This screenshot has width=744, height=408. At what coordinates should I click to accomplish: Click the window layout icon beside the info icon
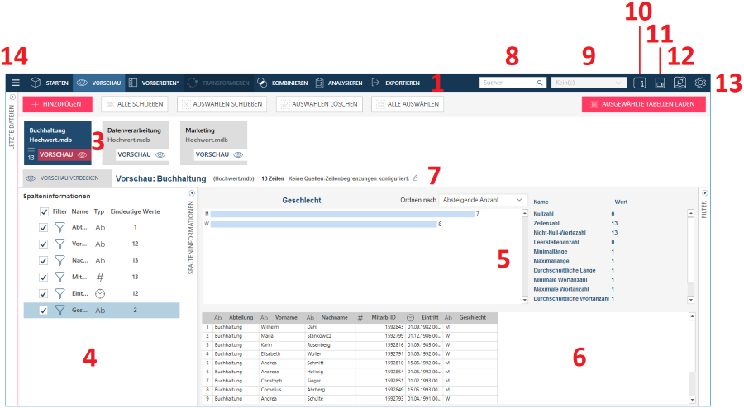pos(660,83)
